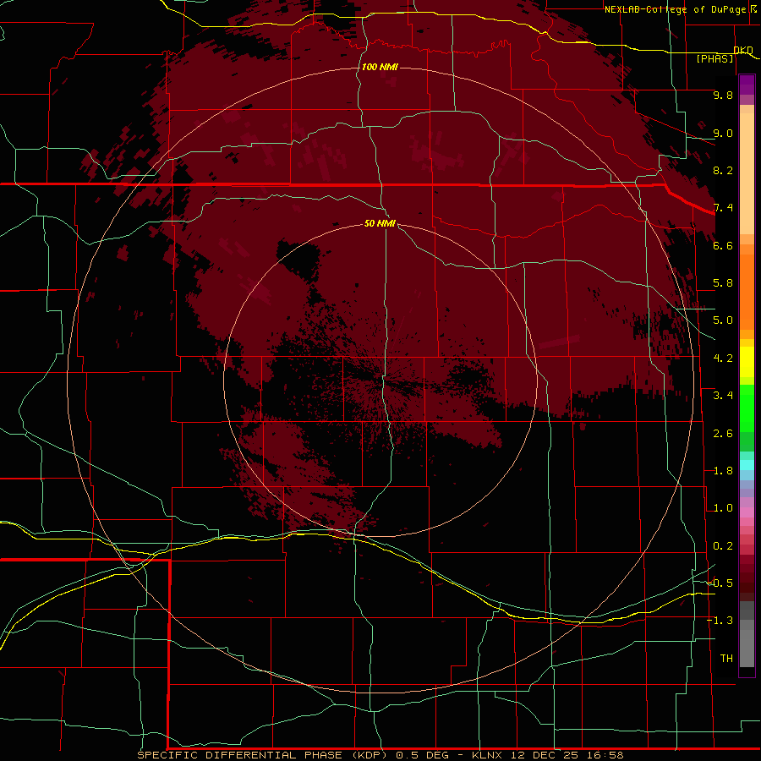Click the 4.2 value on the color scale
This screenshot has height=761, width=761.
pyautogui.click(x=723, y=359)
